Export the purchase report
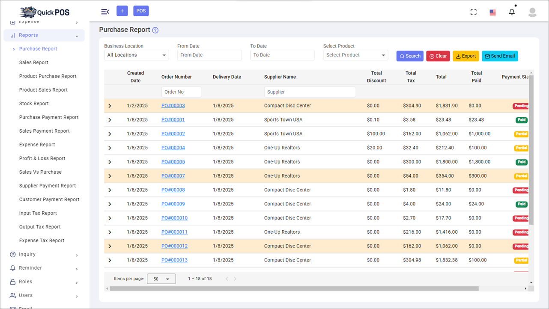Image resolution: width=549 pixels, height=309 pixels. pyautogui.click(x=465, y=56)
